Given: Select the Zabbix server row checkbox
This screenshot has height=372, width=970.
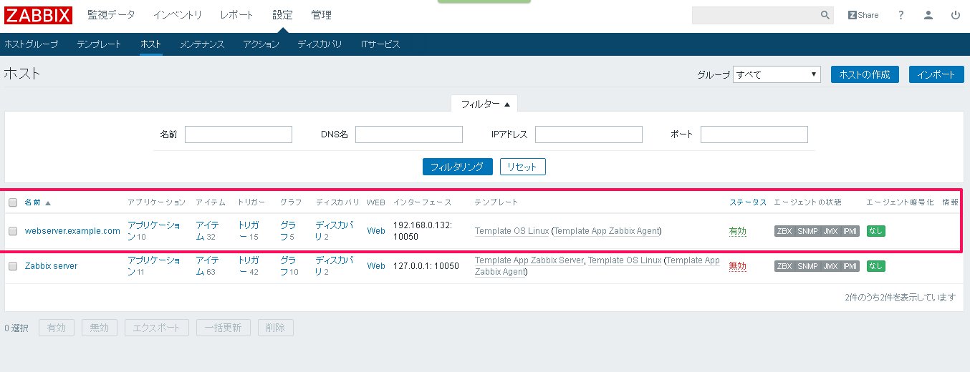Looking at the screenshot, I should pyautogui.click(x=13, y=266).
